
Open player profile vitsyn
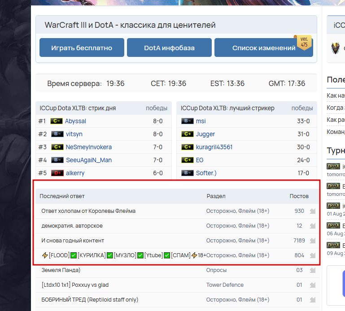(74, 134)
